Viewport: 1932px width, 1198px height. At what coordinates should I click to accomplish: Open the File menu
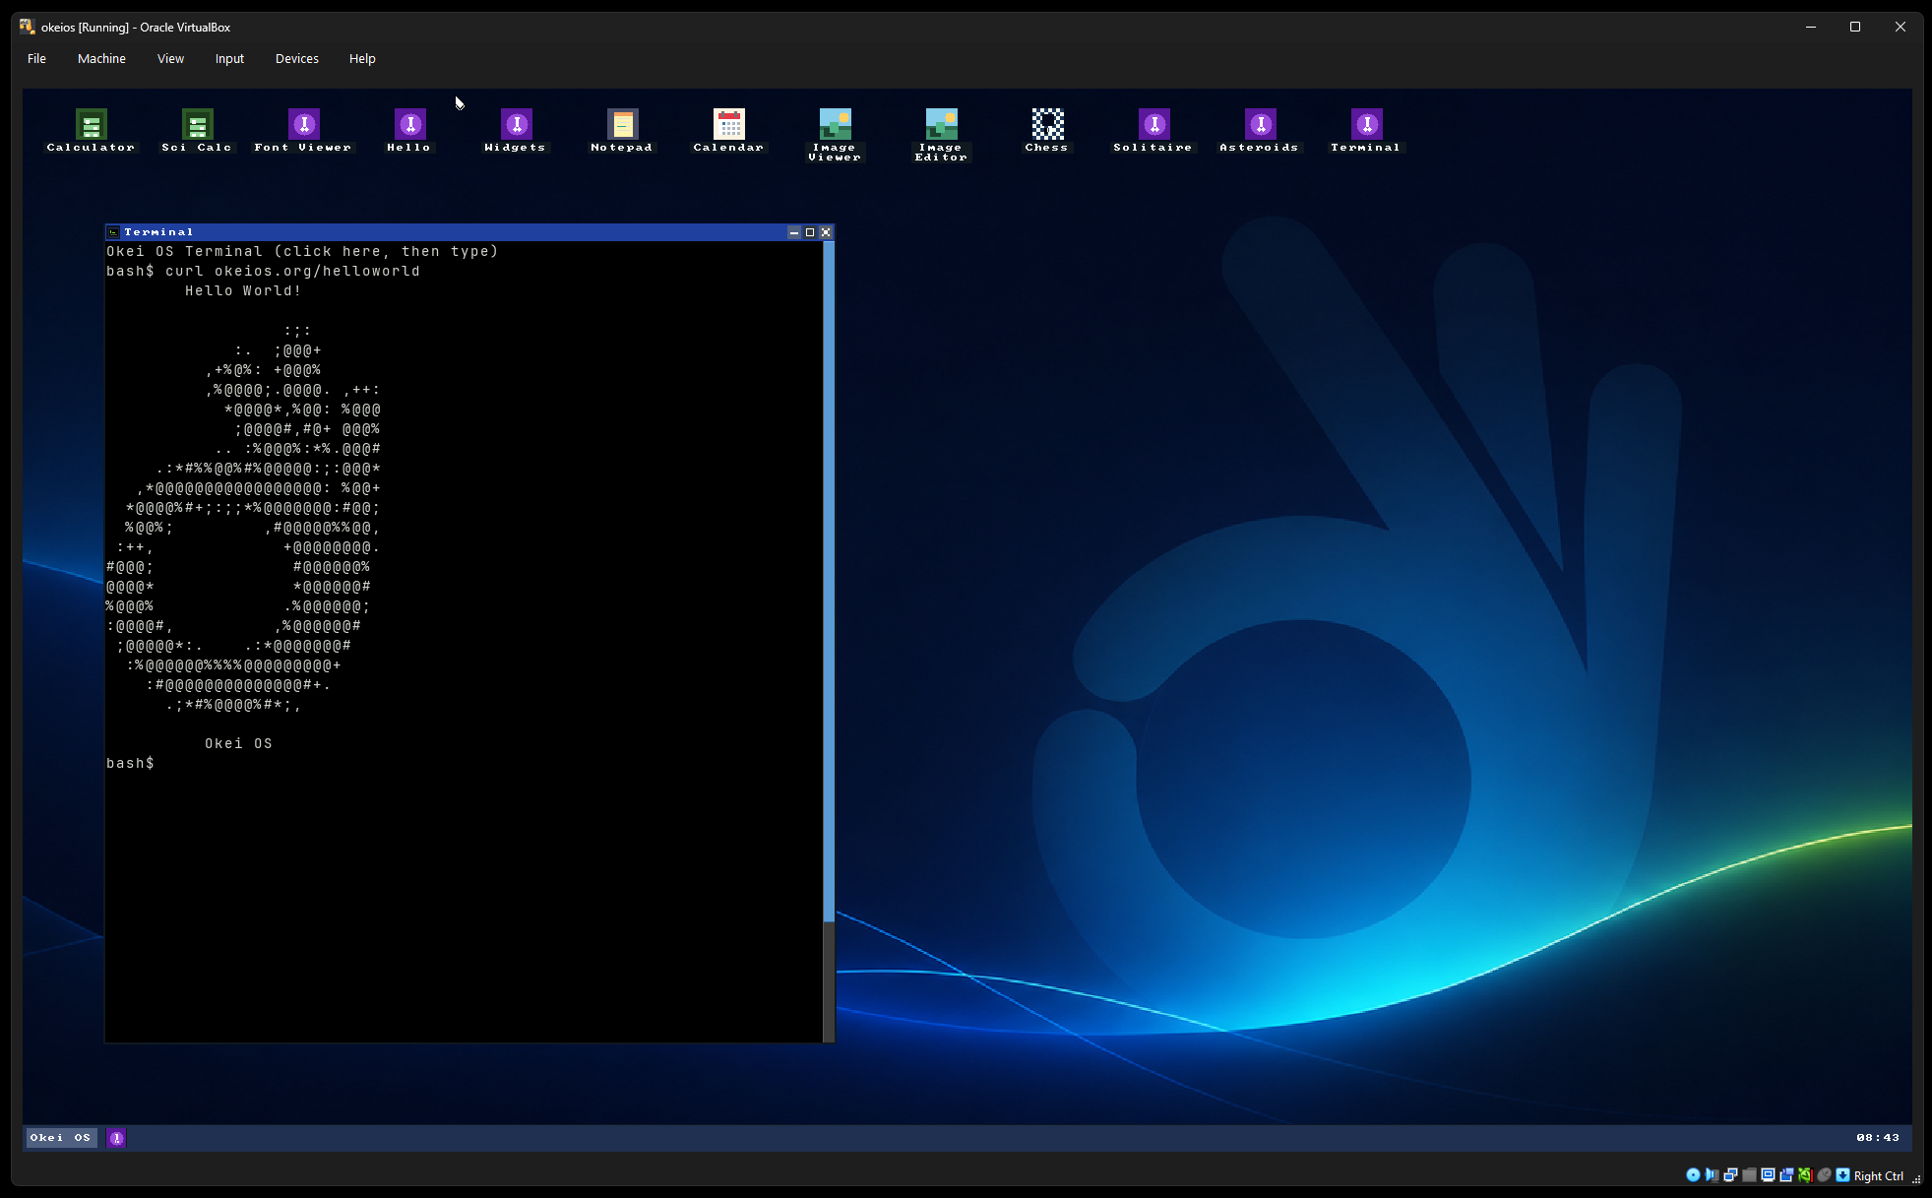pyautogui.click(x=36, y=59)
